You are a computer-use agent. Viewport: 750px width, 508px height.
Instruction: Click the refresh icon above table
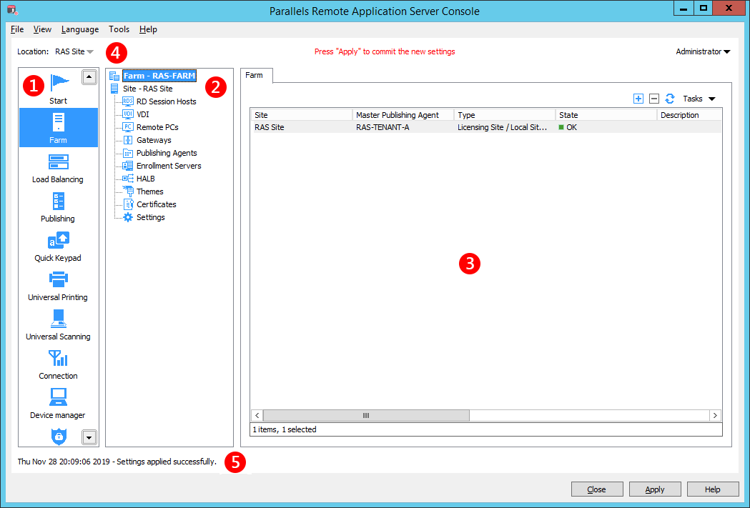pos(670,99)
